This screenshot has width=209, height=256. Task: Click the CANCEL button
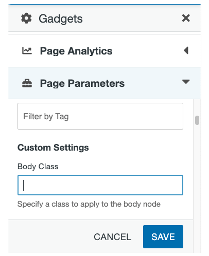point(113,237)
